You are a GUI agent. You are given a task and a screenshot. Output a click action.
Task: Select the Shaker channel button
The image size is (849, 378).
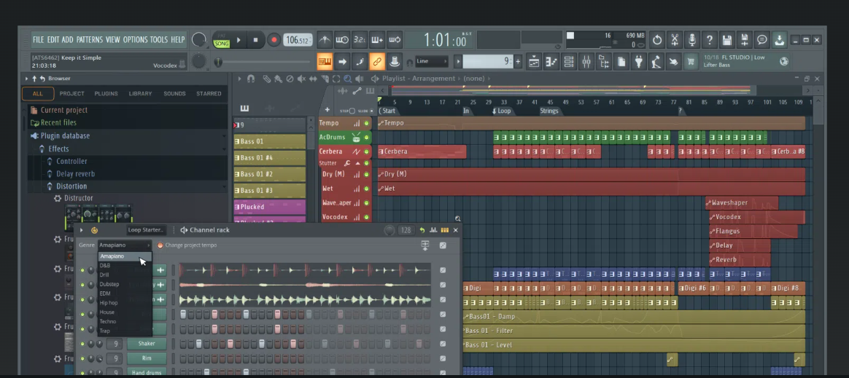click(x=147, y=343)
